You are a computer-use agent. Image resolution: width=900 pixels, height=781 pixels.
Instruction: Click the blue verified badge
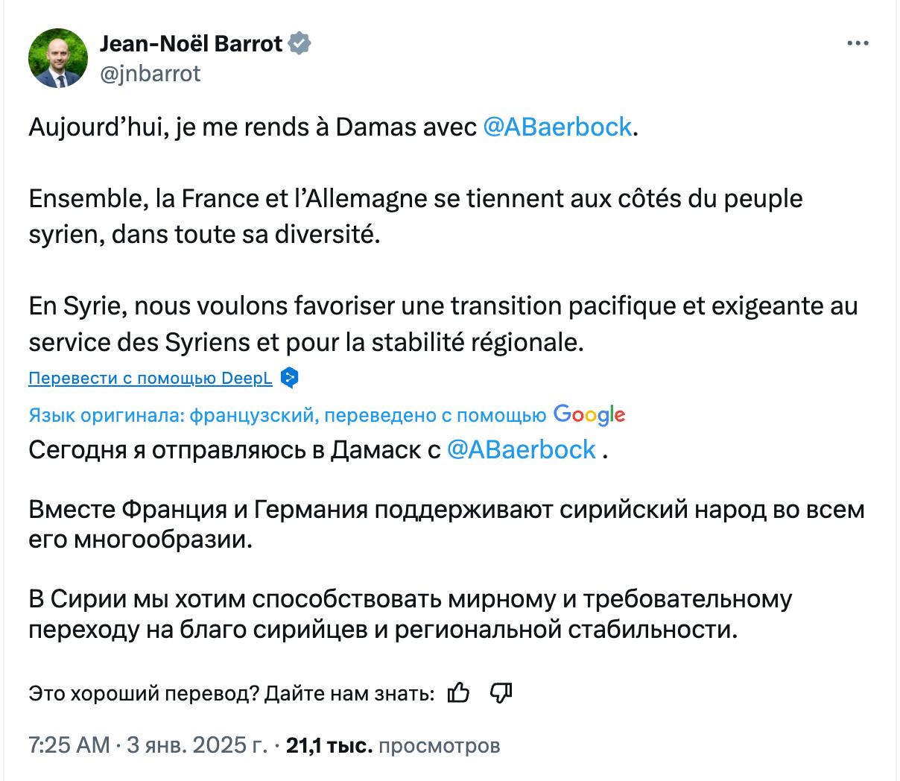pos(300,44)
